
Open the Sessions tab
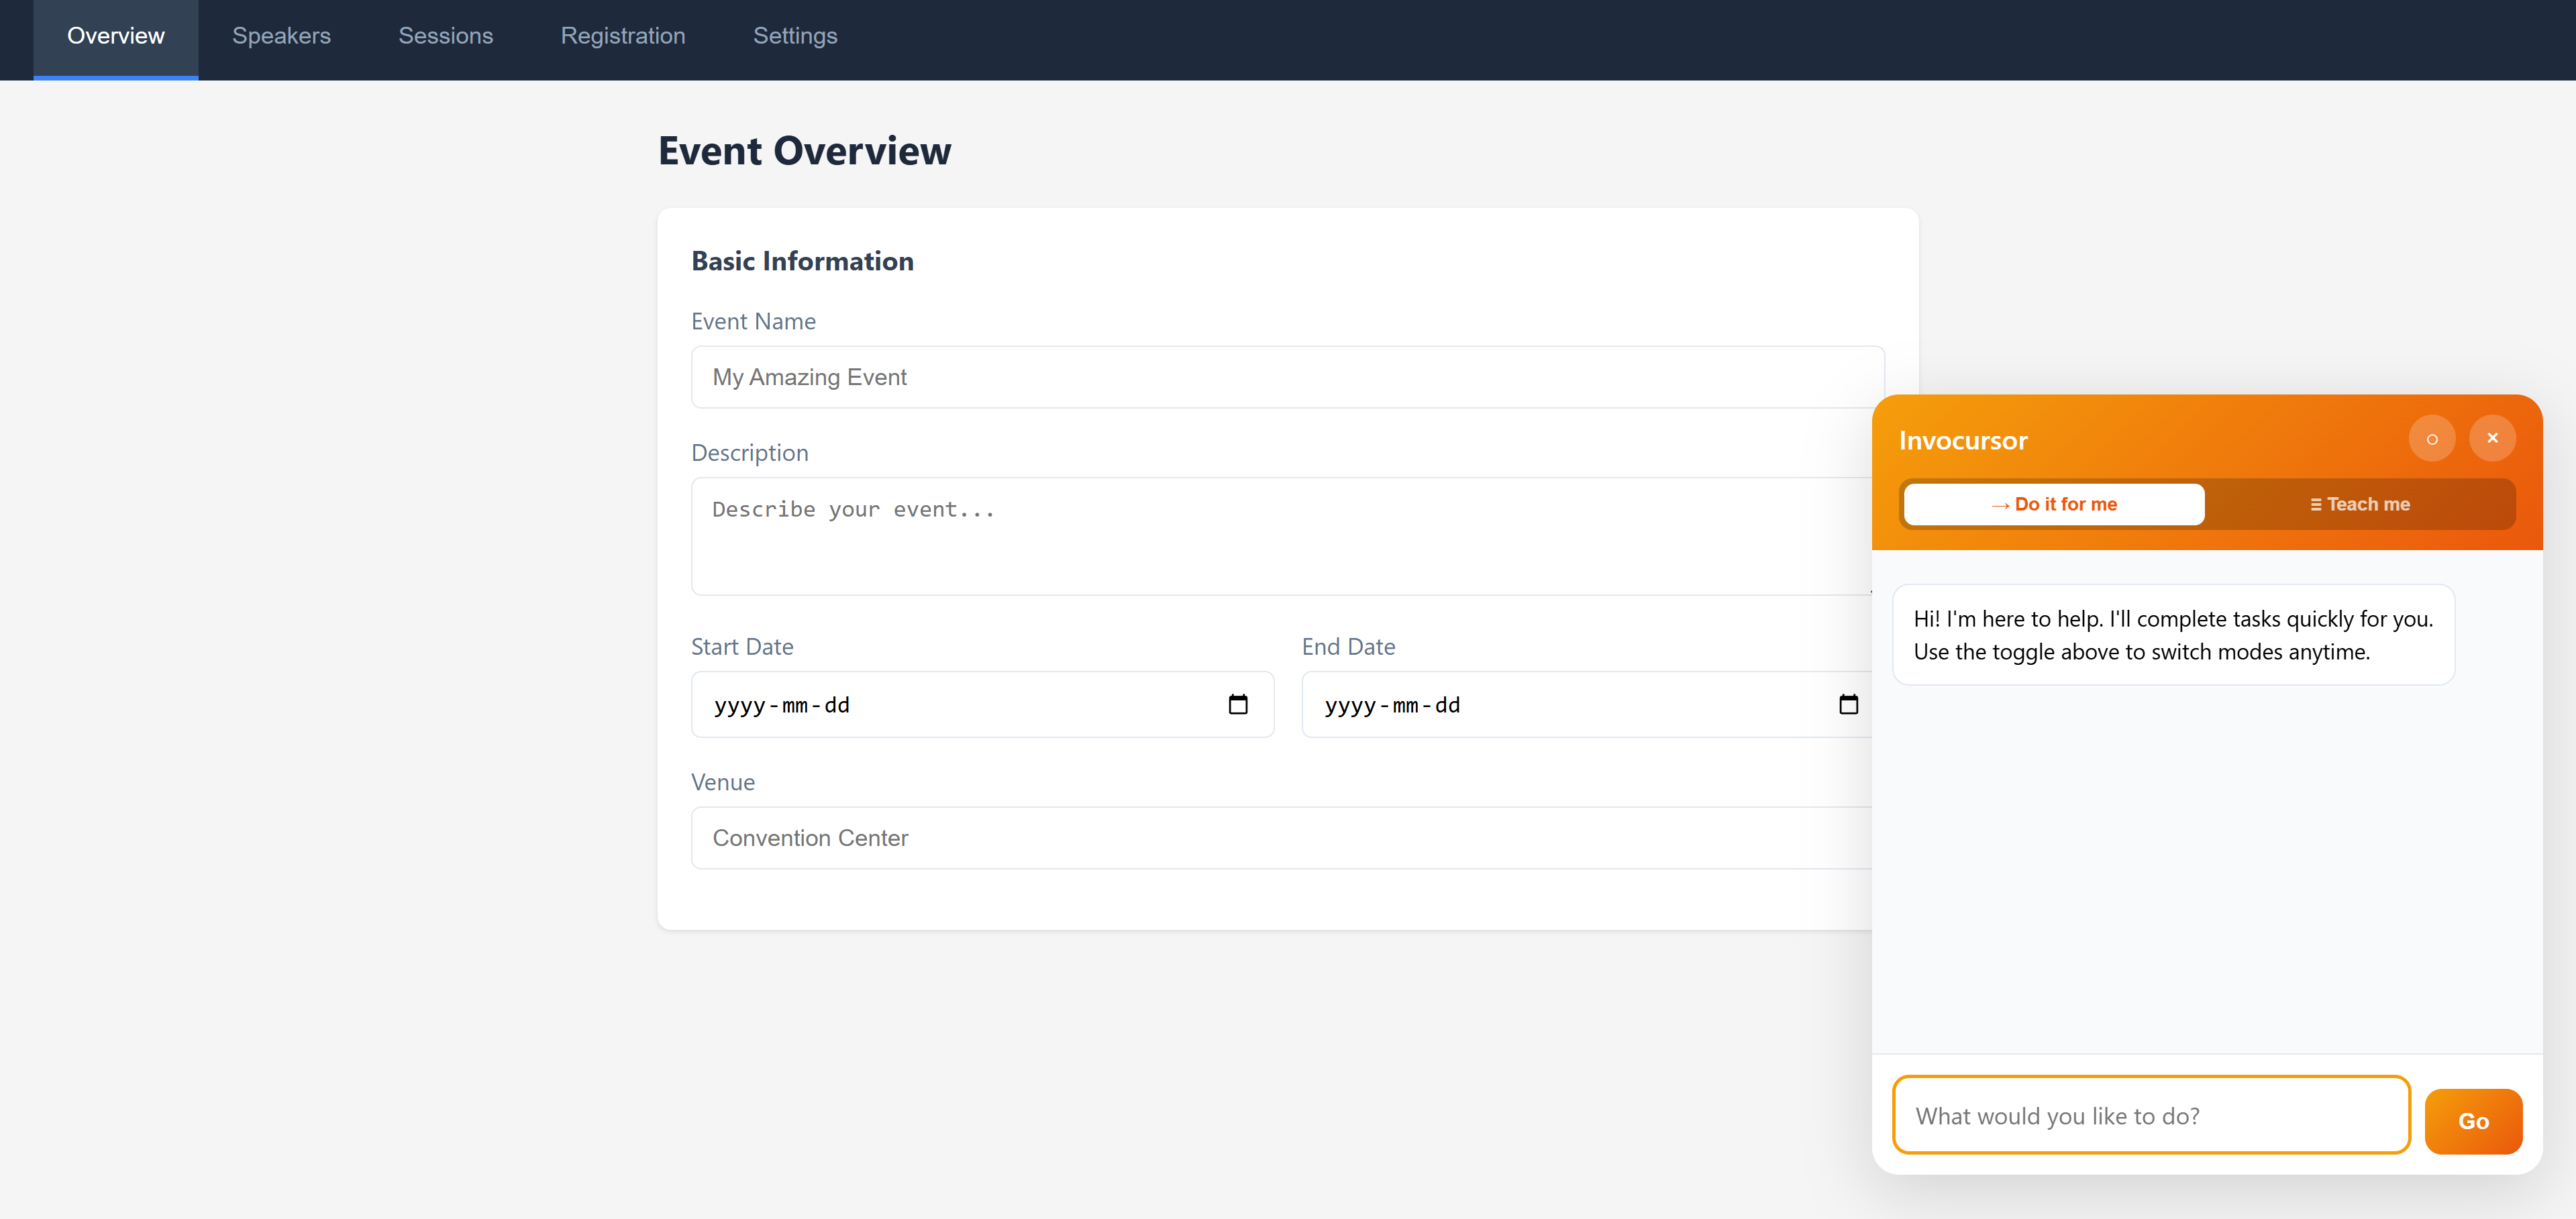[445, 36]
